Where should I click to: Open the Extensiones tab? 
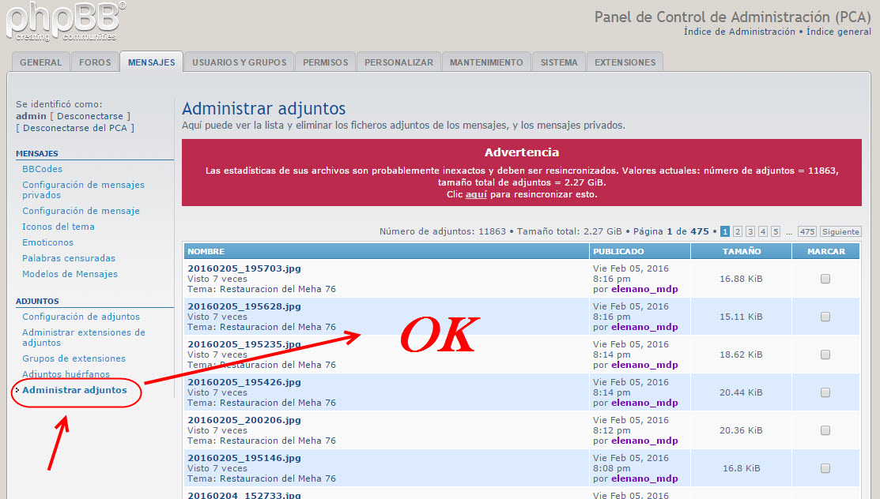tap(625, 62)
